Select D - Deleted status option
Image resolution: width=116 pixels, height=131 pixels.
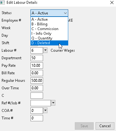tap(49, 43)
